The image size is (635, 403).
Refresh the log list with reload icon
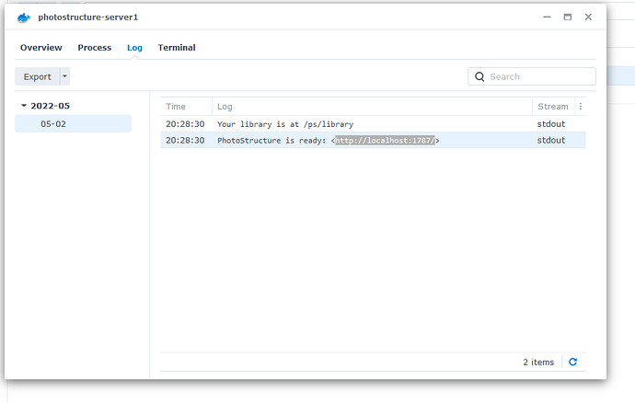click(x=572, y=362)
